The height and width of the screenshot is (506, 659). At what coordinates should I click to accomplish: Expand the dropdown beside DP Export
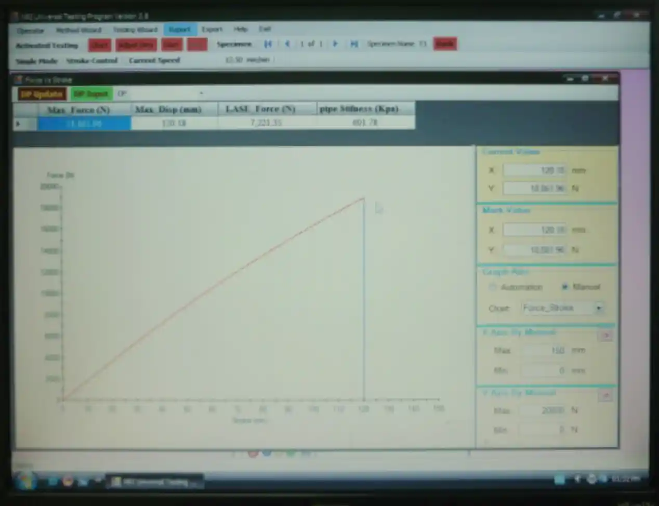(201, 94)
